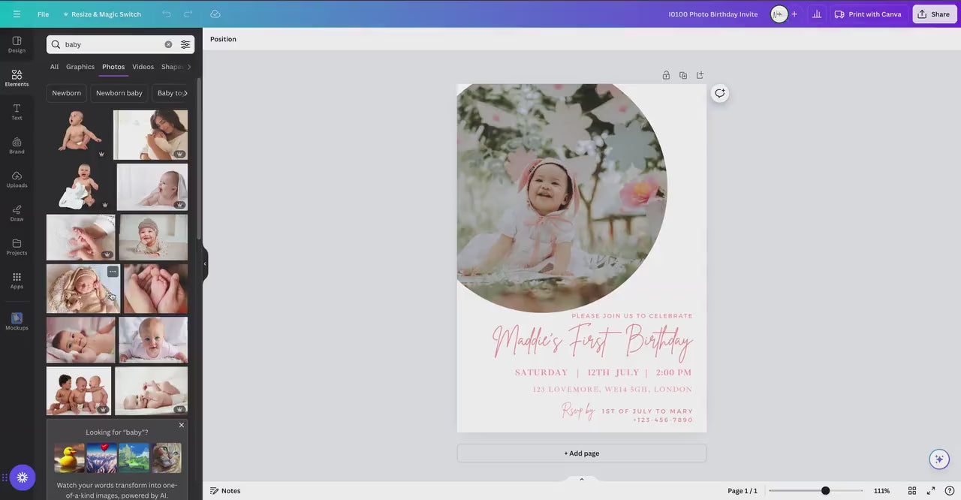The height and width of the screenshot is (500, 961).
Task: Open the Brand side panel
Action: (x=17, y=146)
